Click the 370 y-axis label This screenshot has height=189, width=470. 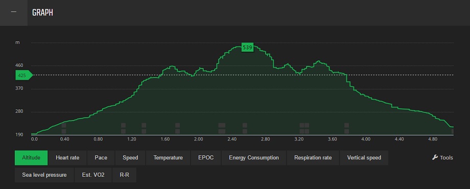[x=19, y=89]
